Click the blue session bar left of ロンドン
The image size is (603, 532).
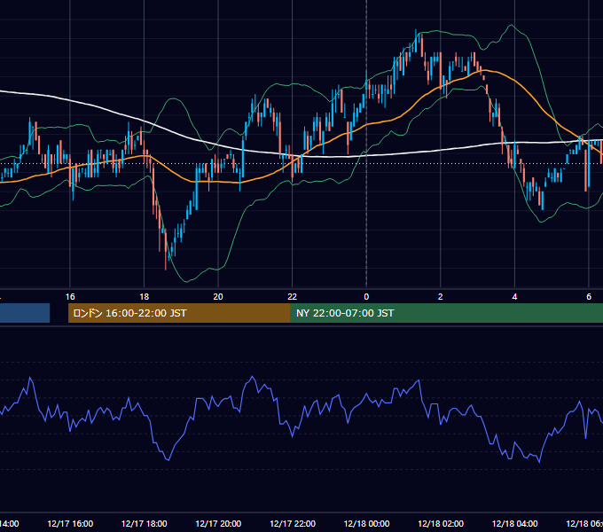click(25, 313)
